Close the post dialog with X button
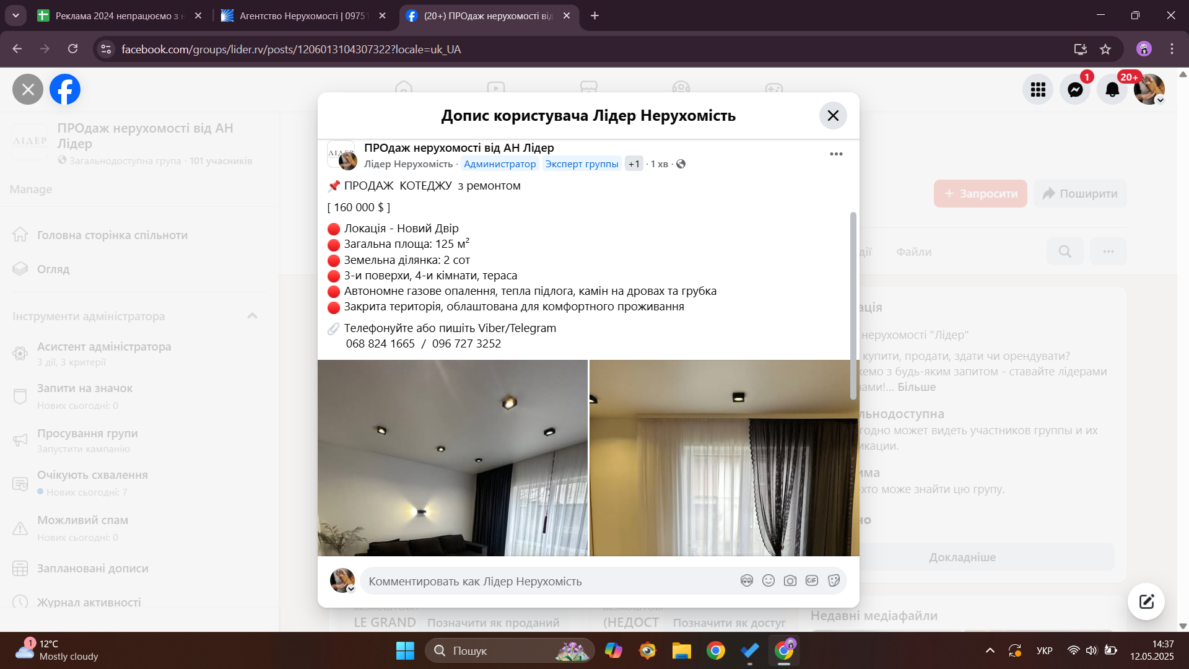 click(x=833, y=116)
